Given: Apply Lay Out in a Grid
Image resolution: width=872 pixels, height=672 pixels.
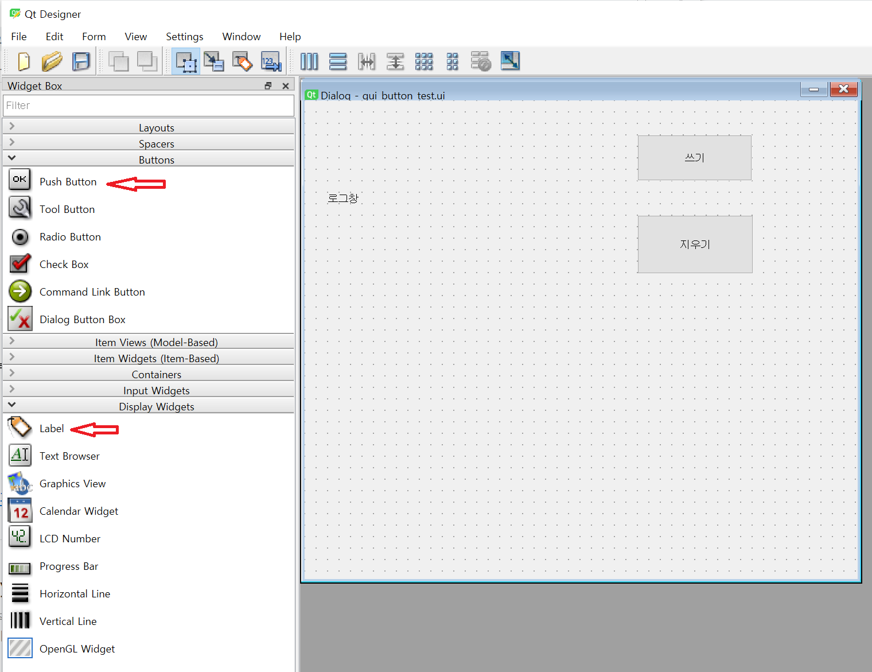Looking at the screenshot, I should [x=424, y=61].
